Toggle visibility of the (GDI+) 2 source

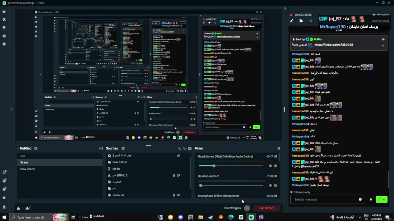point(178,175)
